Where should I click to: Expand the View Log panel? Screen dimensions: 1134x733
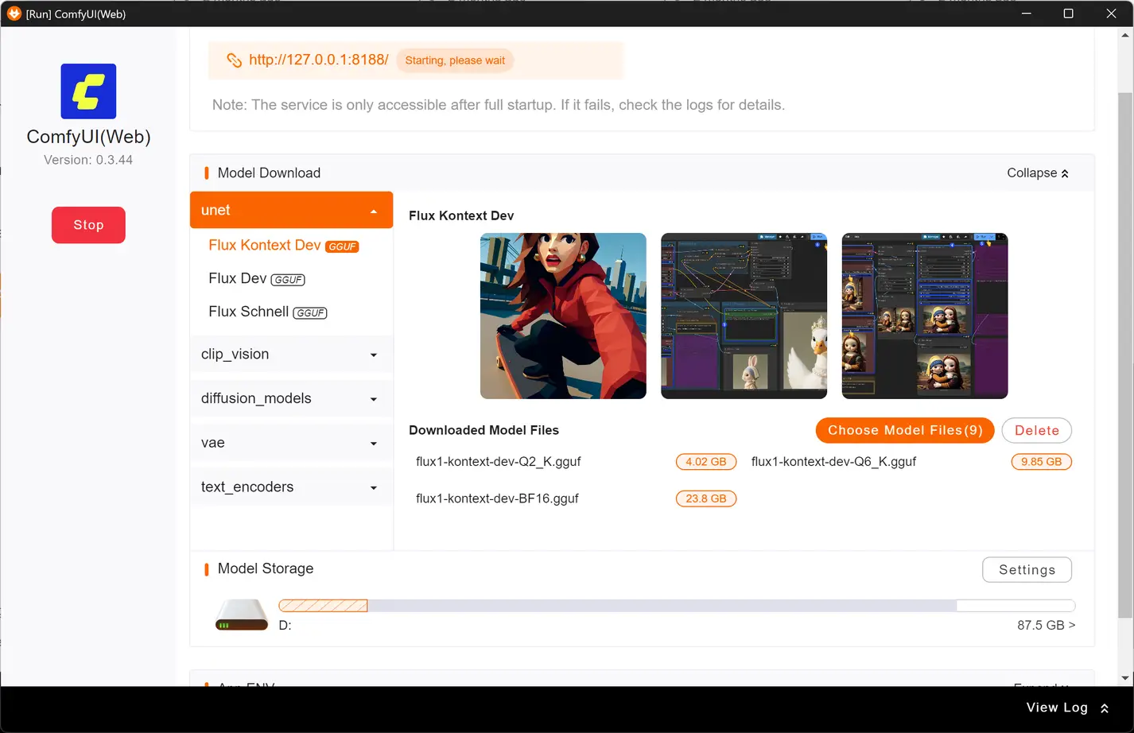point(1066,708)
